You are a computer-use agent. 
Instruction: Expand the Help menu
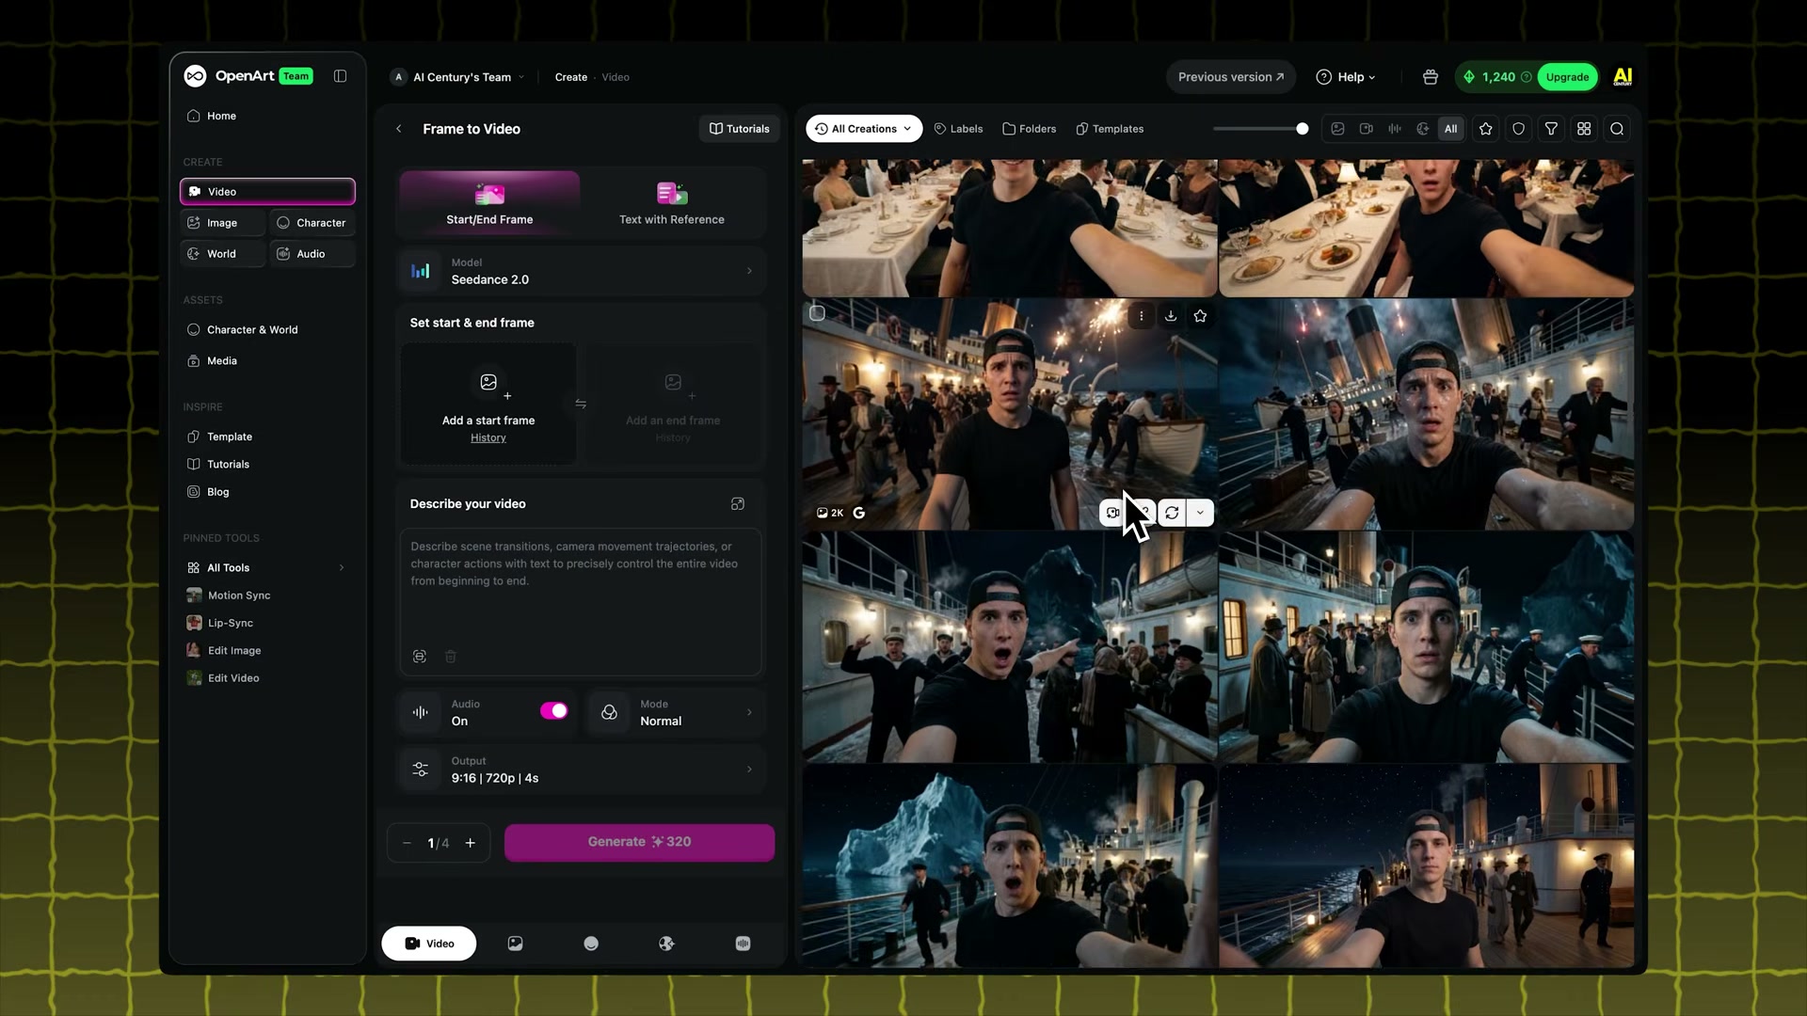(1346, 77)
